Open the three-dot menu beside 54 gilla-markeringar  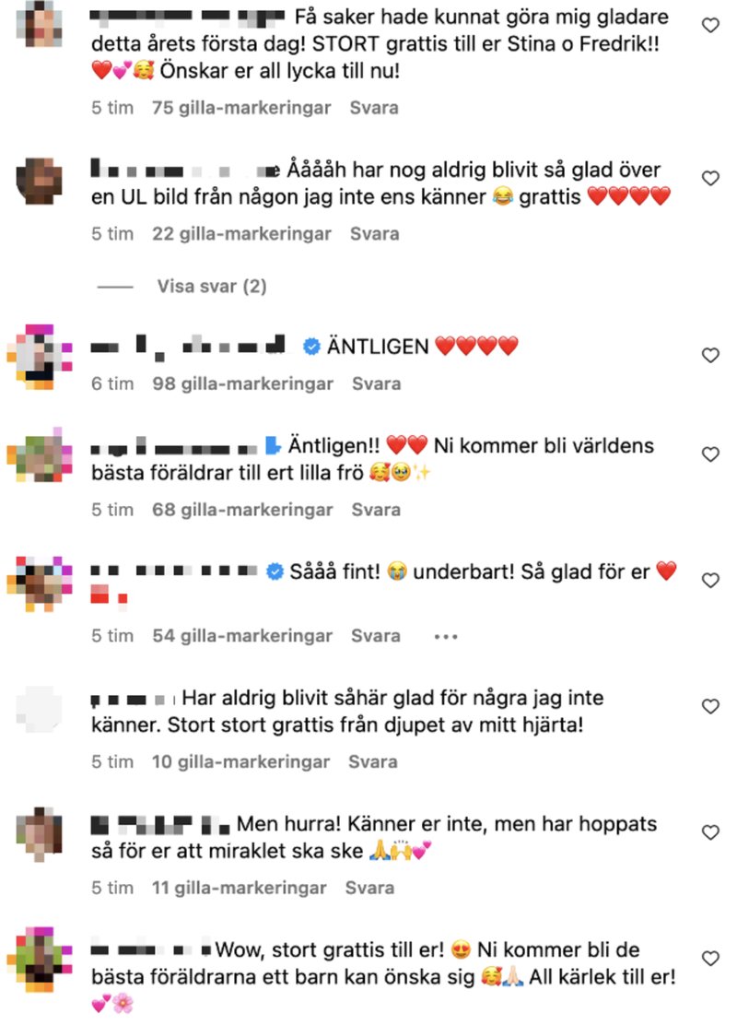coord(446,636)
